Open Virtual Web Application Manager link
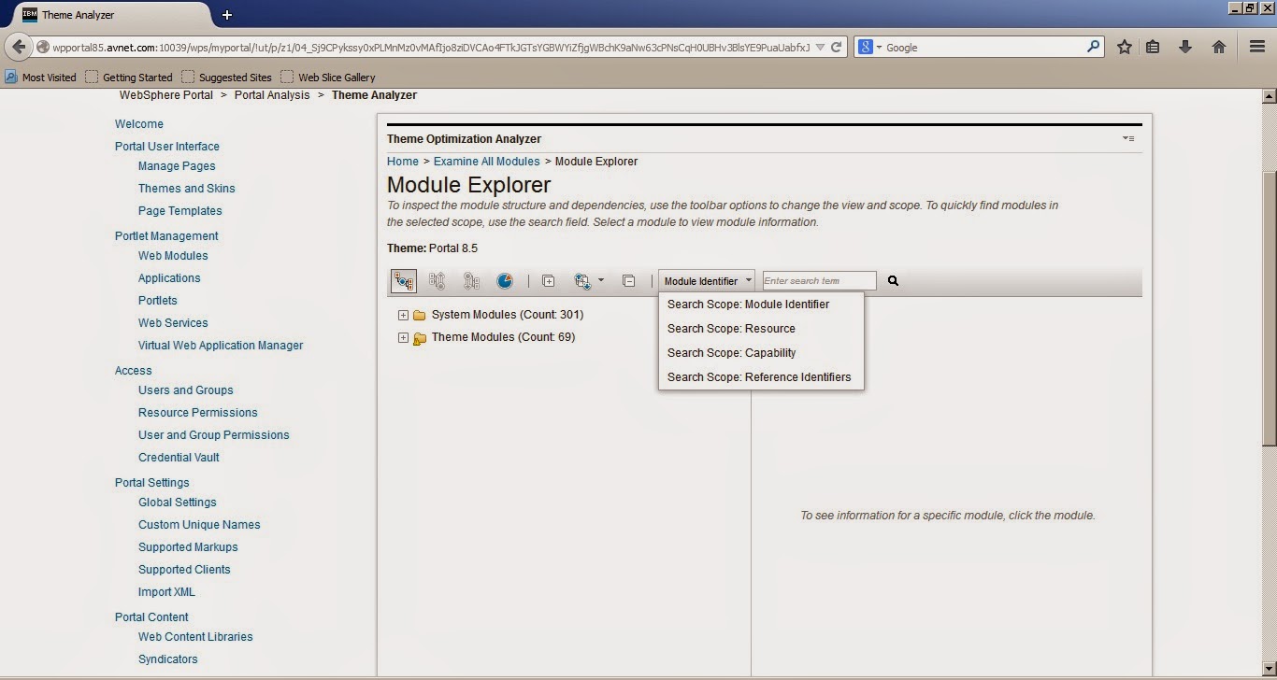This screenshot has width=1277, height=680. (x=221, y=346)
